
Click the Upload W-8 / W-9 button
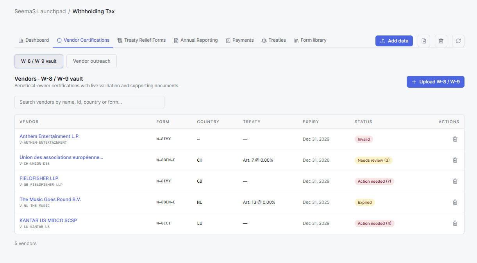436,82
